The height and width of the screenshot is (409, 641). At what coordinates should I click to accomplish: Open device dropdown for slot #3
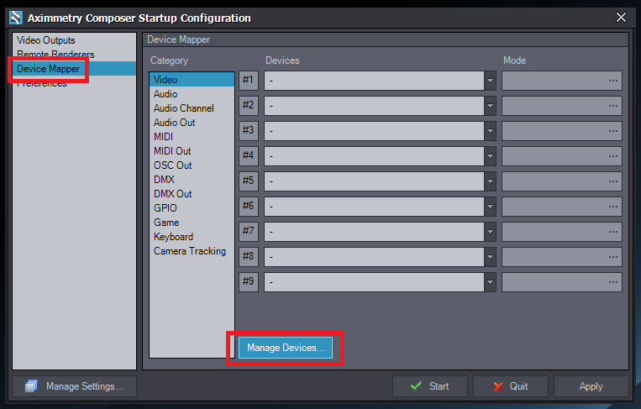coord(490,131)
